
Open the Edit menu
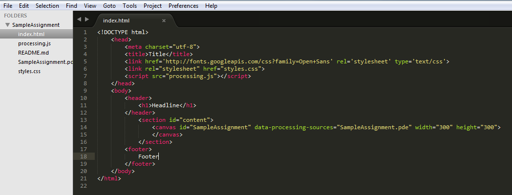tap(23, 6)
